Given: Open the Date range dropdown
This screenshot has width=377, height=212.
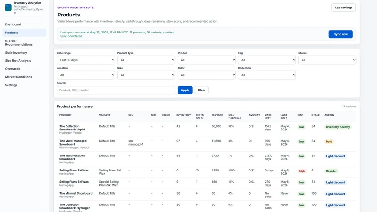Looking at the screenshot, I should click(86, 60).
